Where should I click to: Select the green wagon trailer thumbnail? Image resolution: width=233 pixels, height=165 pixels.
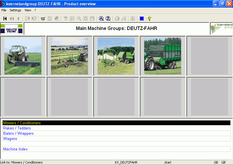[163, 56]
